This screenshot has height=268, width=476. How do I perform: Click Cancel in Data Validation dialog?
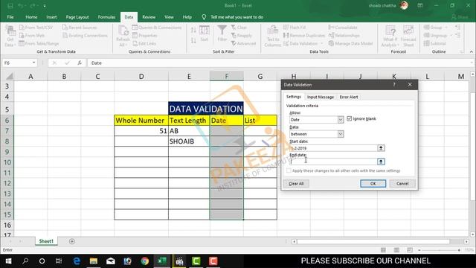402,184
